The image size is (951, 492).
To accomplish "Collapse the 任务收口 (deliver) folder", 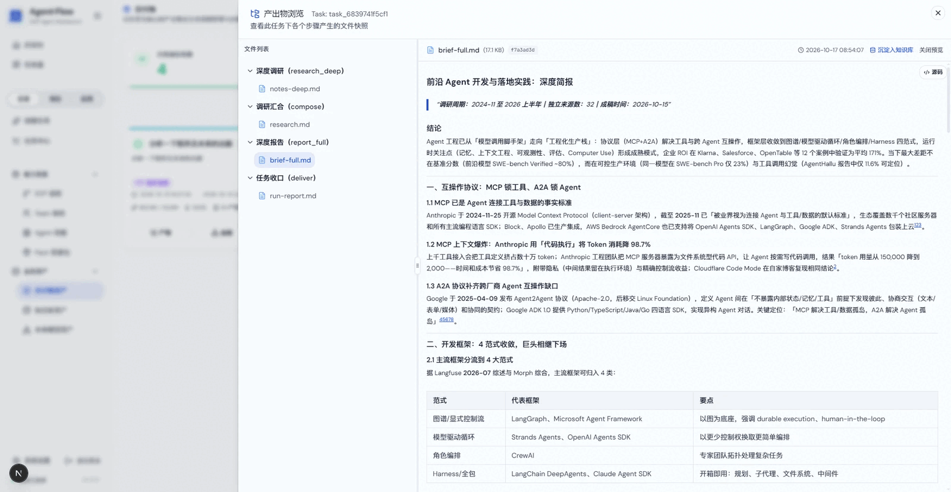I will (x=250, y=178).
